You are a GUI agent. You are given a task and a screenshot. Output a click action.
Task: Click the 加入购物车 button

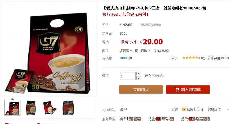[x=188, y=89]
